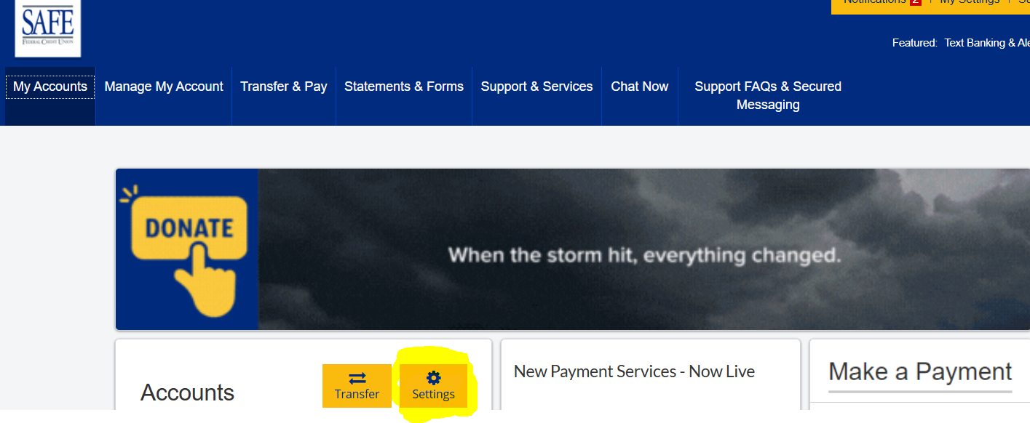Image resolution: width=1030 pixels, height=423 pixels.
Task: Click the Settings gear icon
Action: [x=433, y=377]
